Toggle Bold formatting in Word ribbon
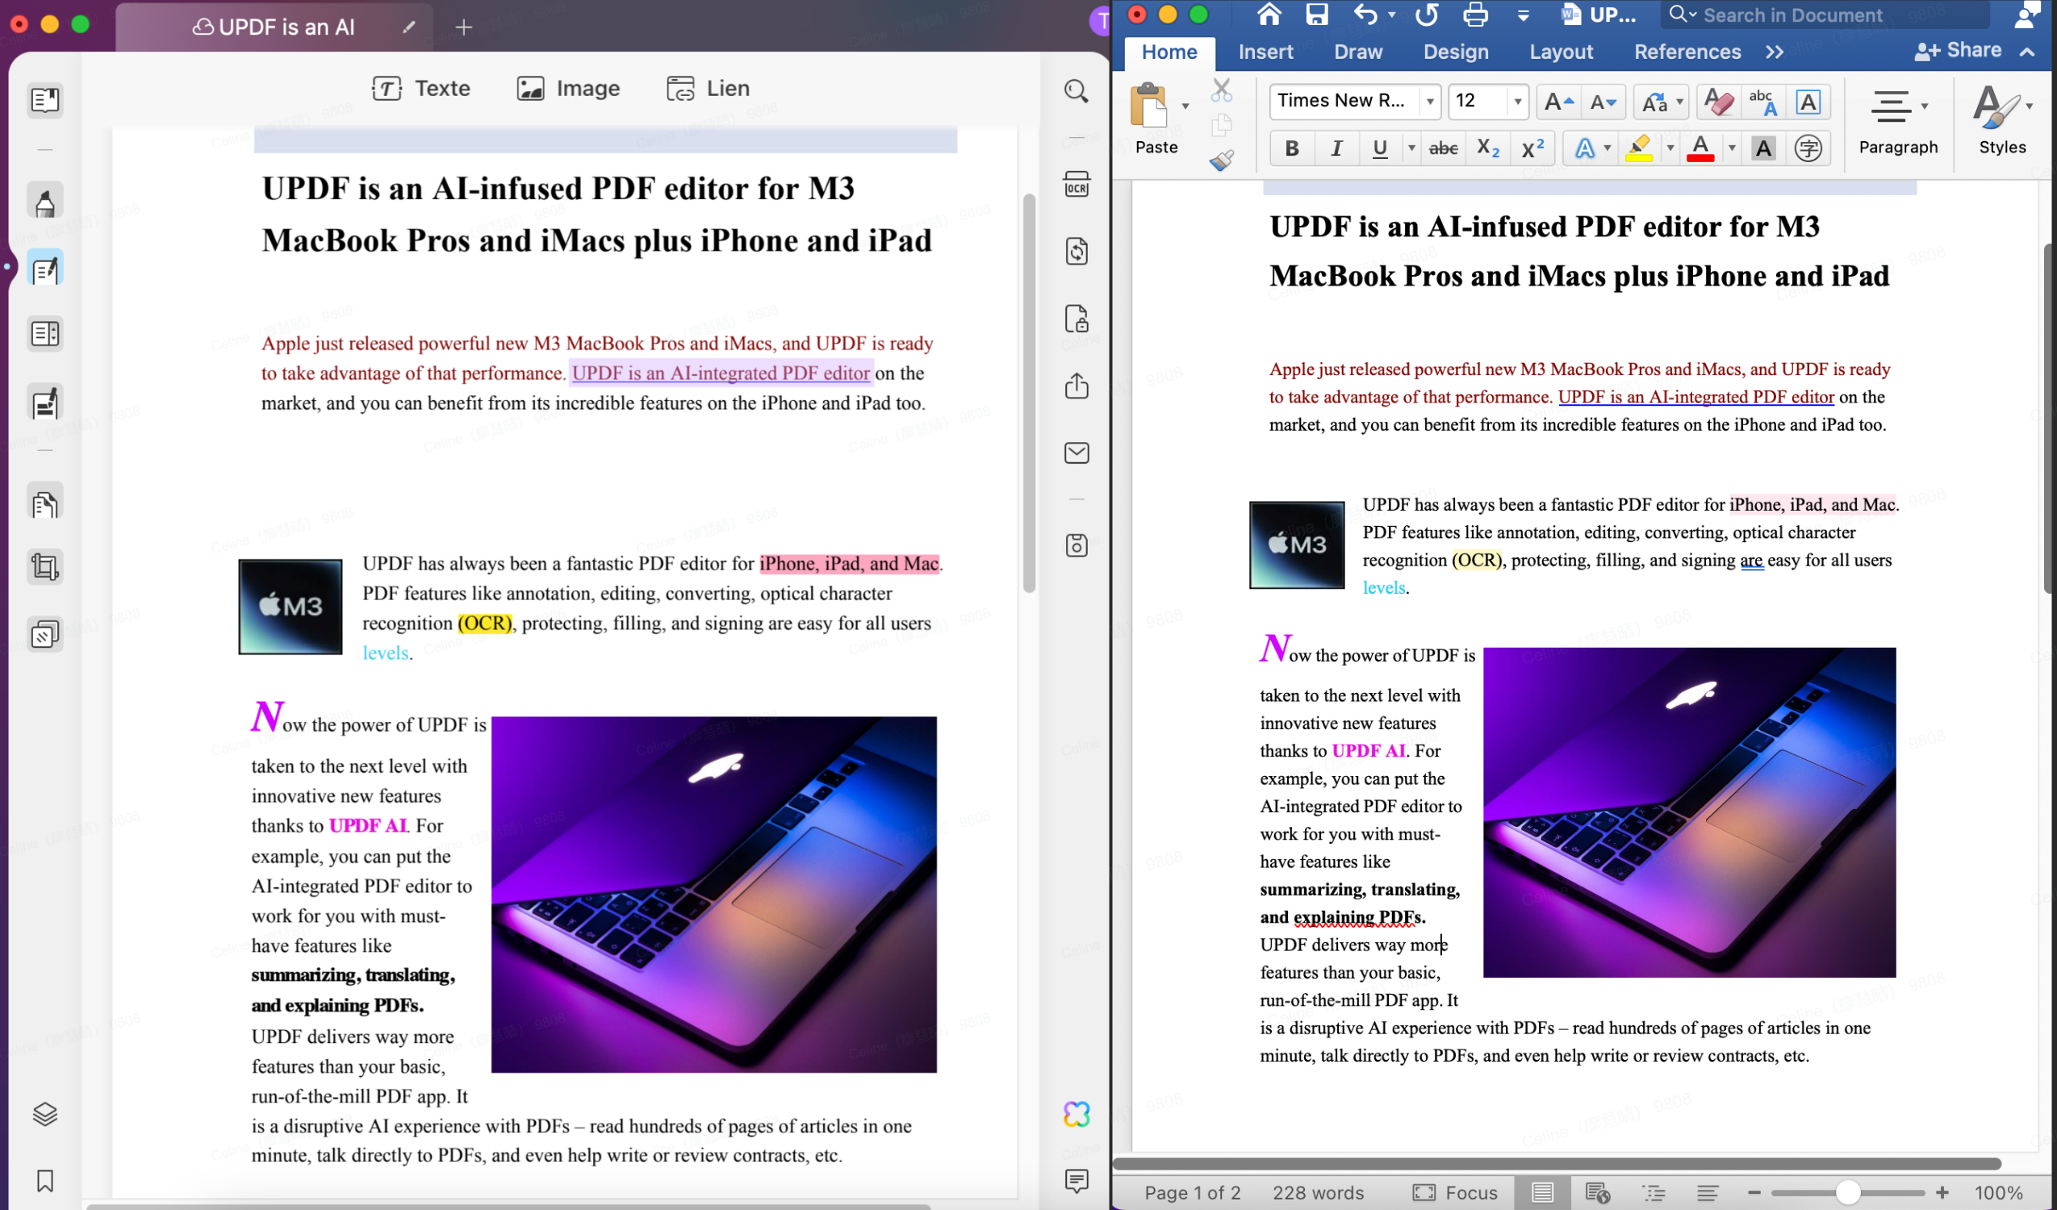This screenshot has width=2057, height=1210. (x=1291, y=148)
